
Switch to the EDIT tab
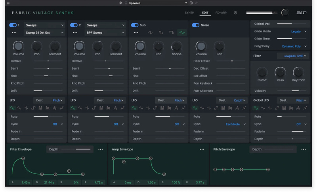pos(205,13)
